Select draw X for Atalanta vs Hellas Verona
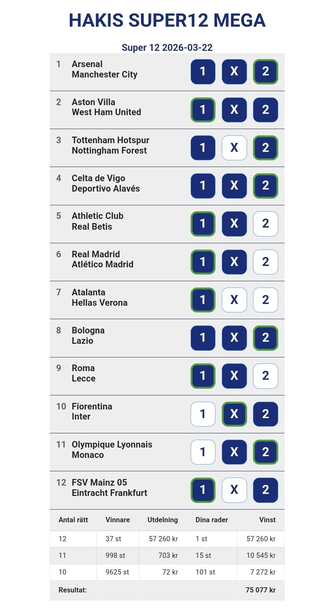This screenshot has width=334, height=608. (234, 300)
